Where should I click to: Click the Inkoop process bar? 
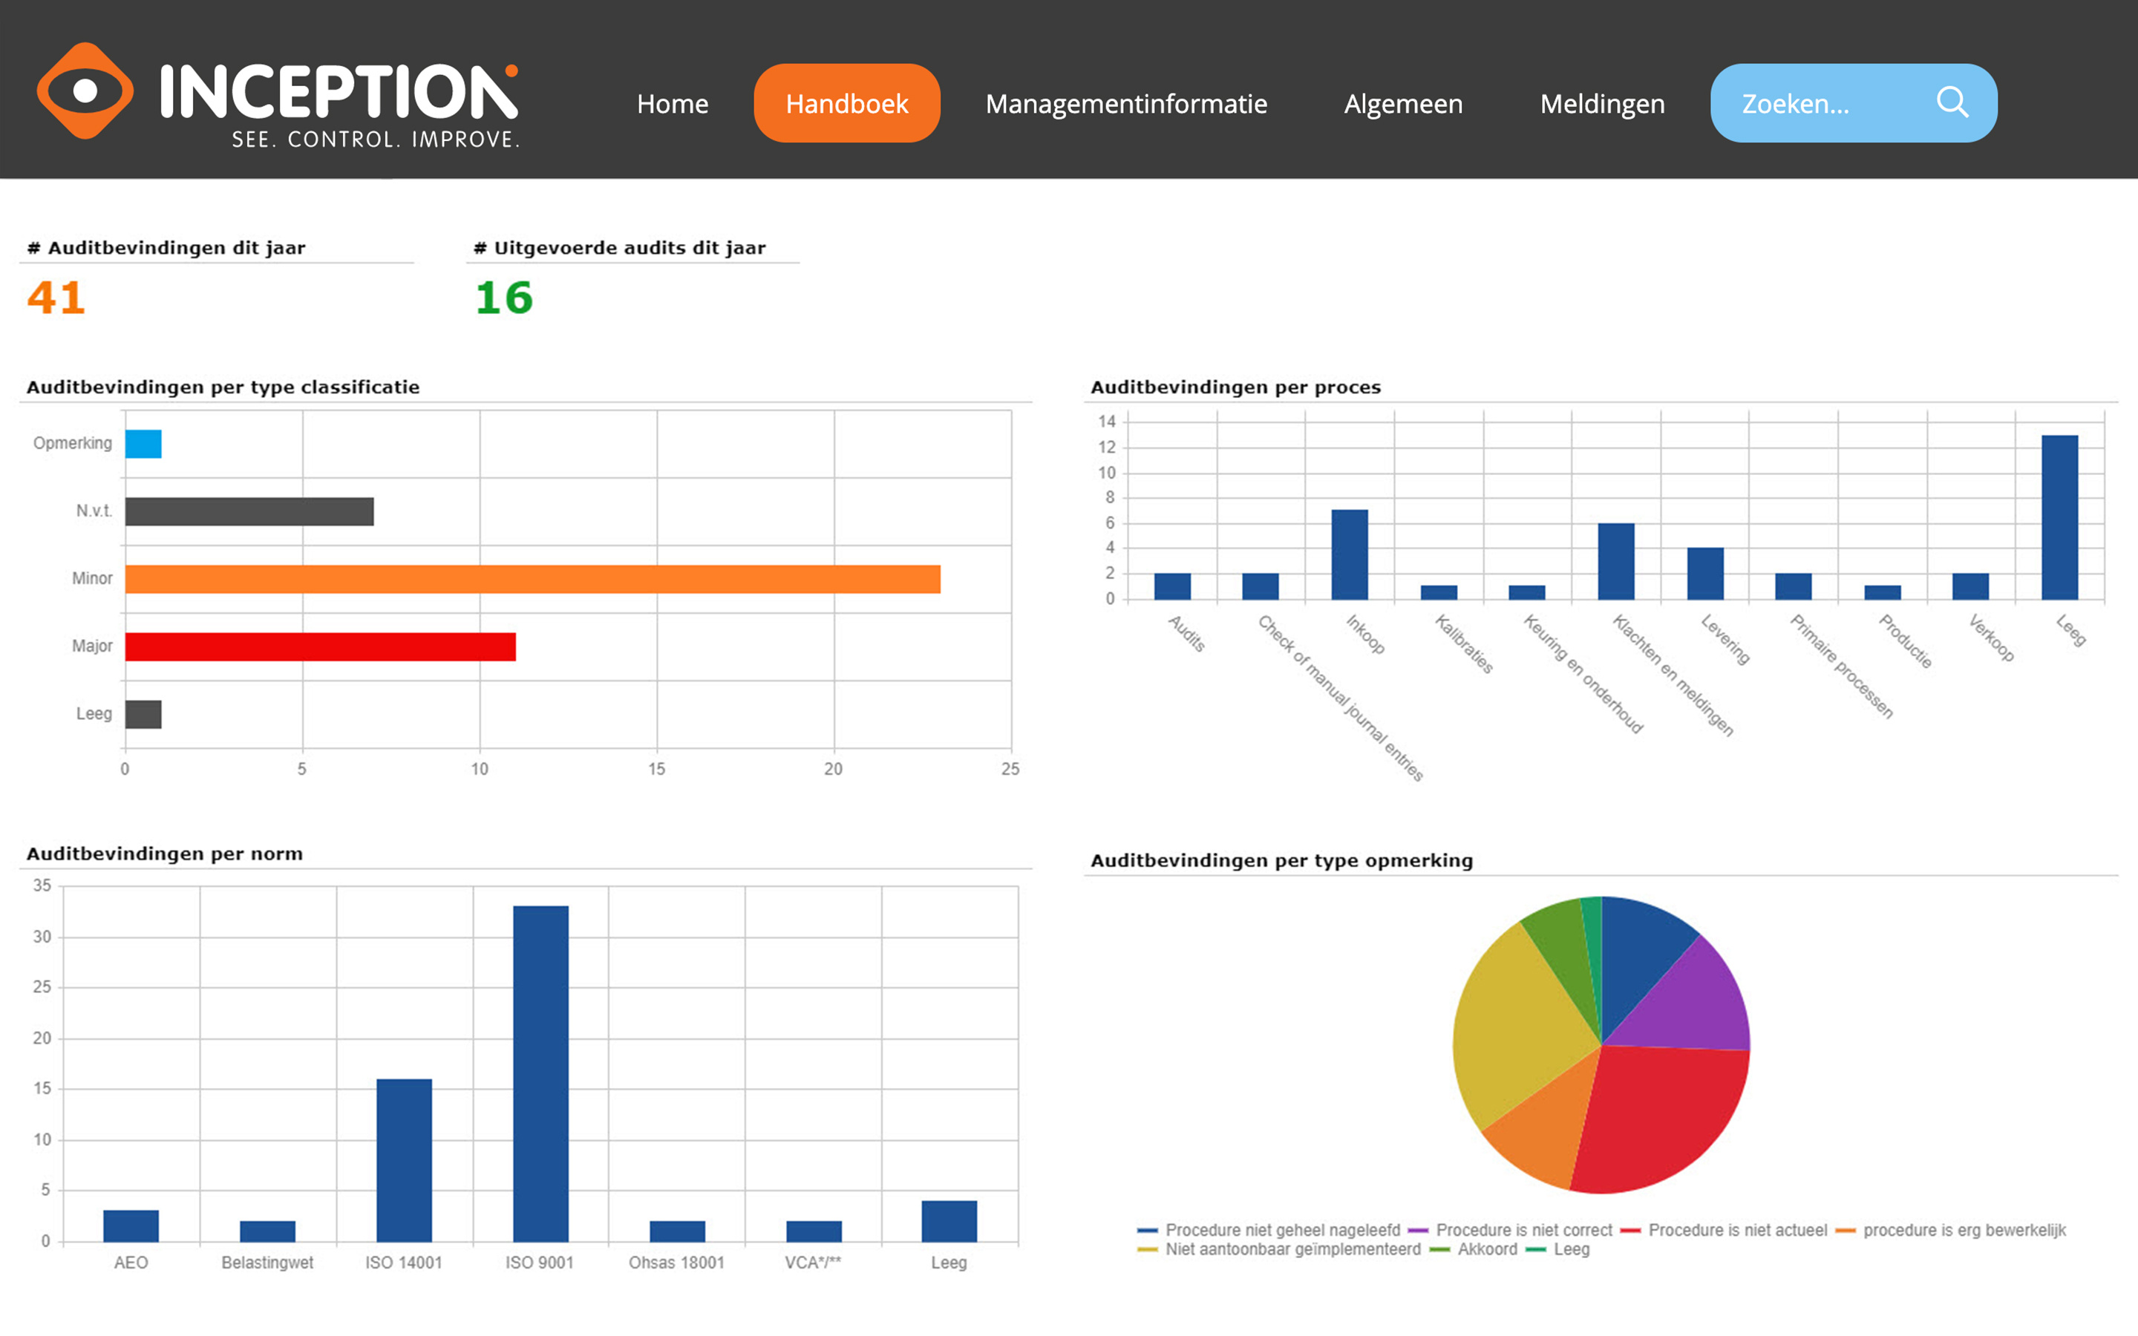coord(1349,554)
